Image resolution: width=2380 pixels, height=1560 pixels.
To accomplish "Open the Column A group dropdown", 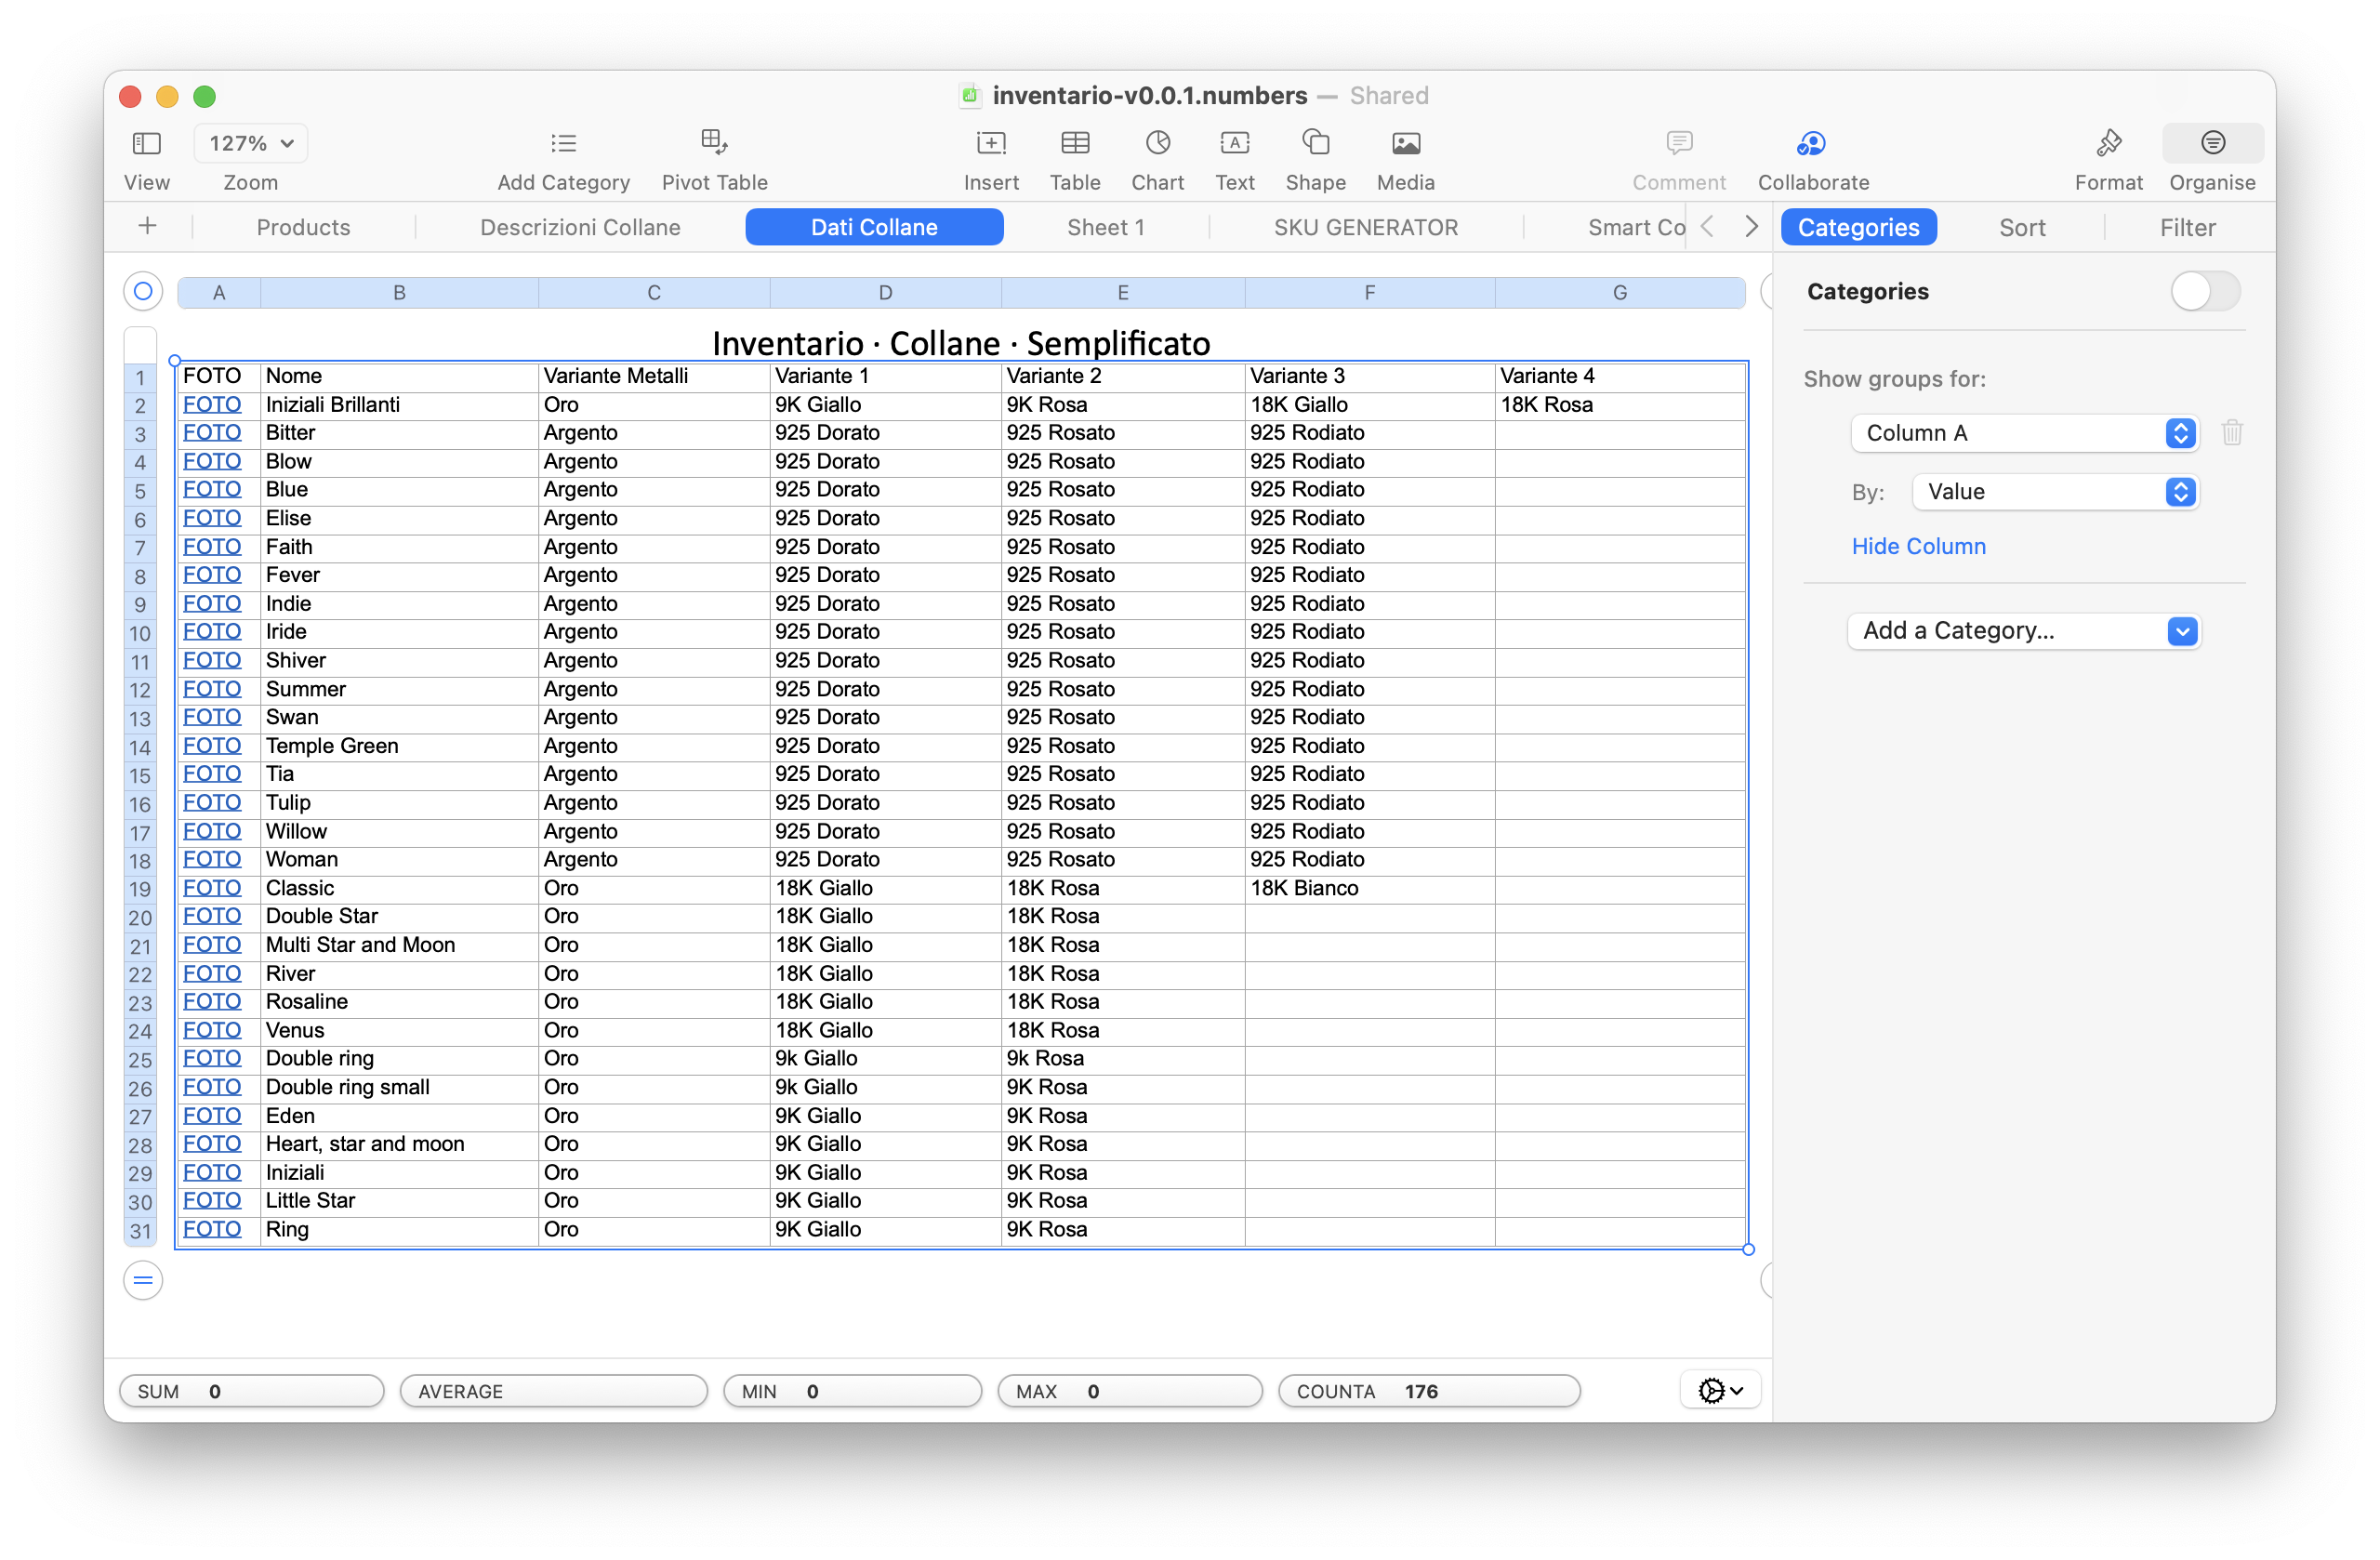I will (x=2024, y=433).
